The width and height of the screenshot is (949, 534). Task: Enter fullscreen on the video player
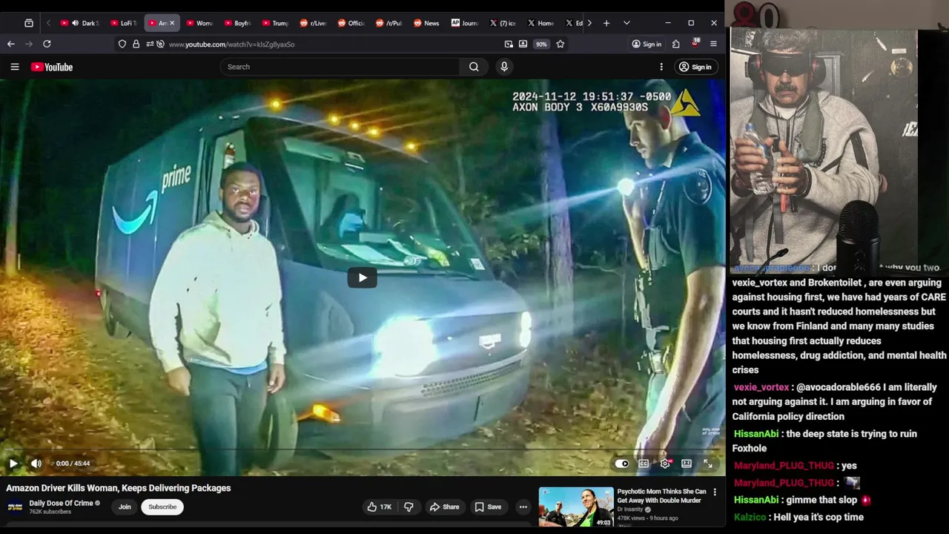point(708,464)
